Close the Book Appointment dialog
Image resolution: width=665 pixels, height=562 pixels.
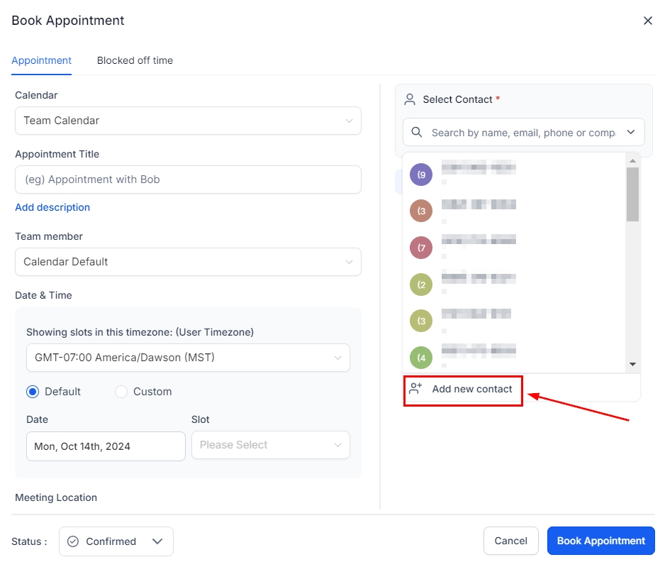647,21
